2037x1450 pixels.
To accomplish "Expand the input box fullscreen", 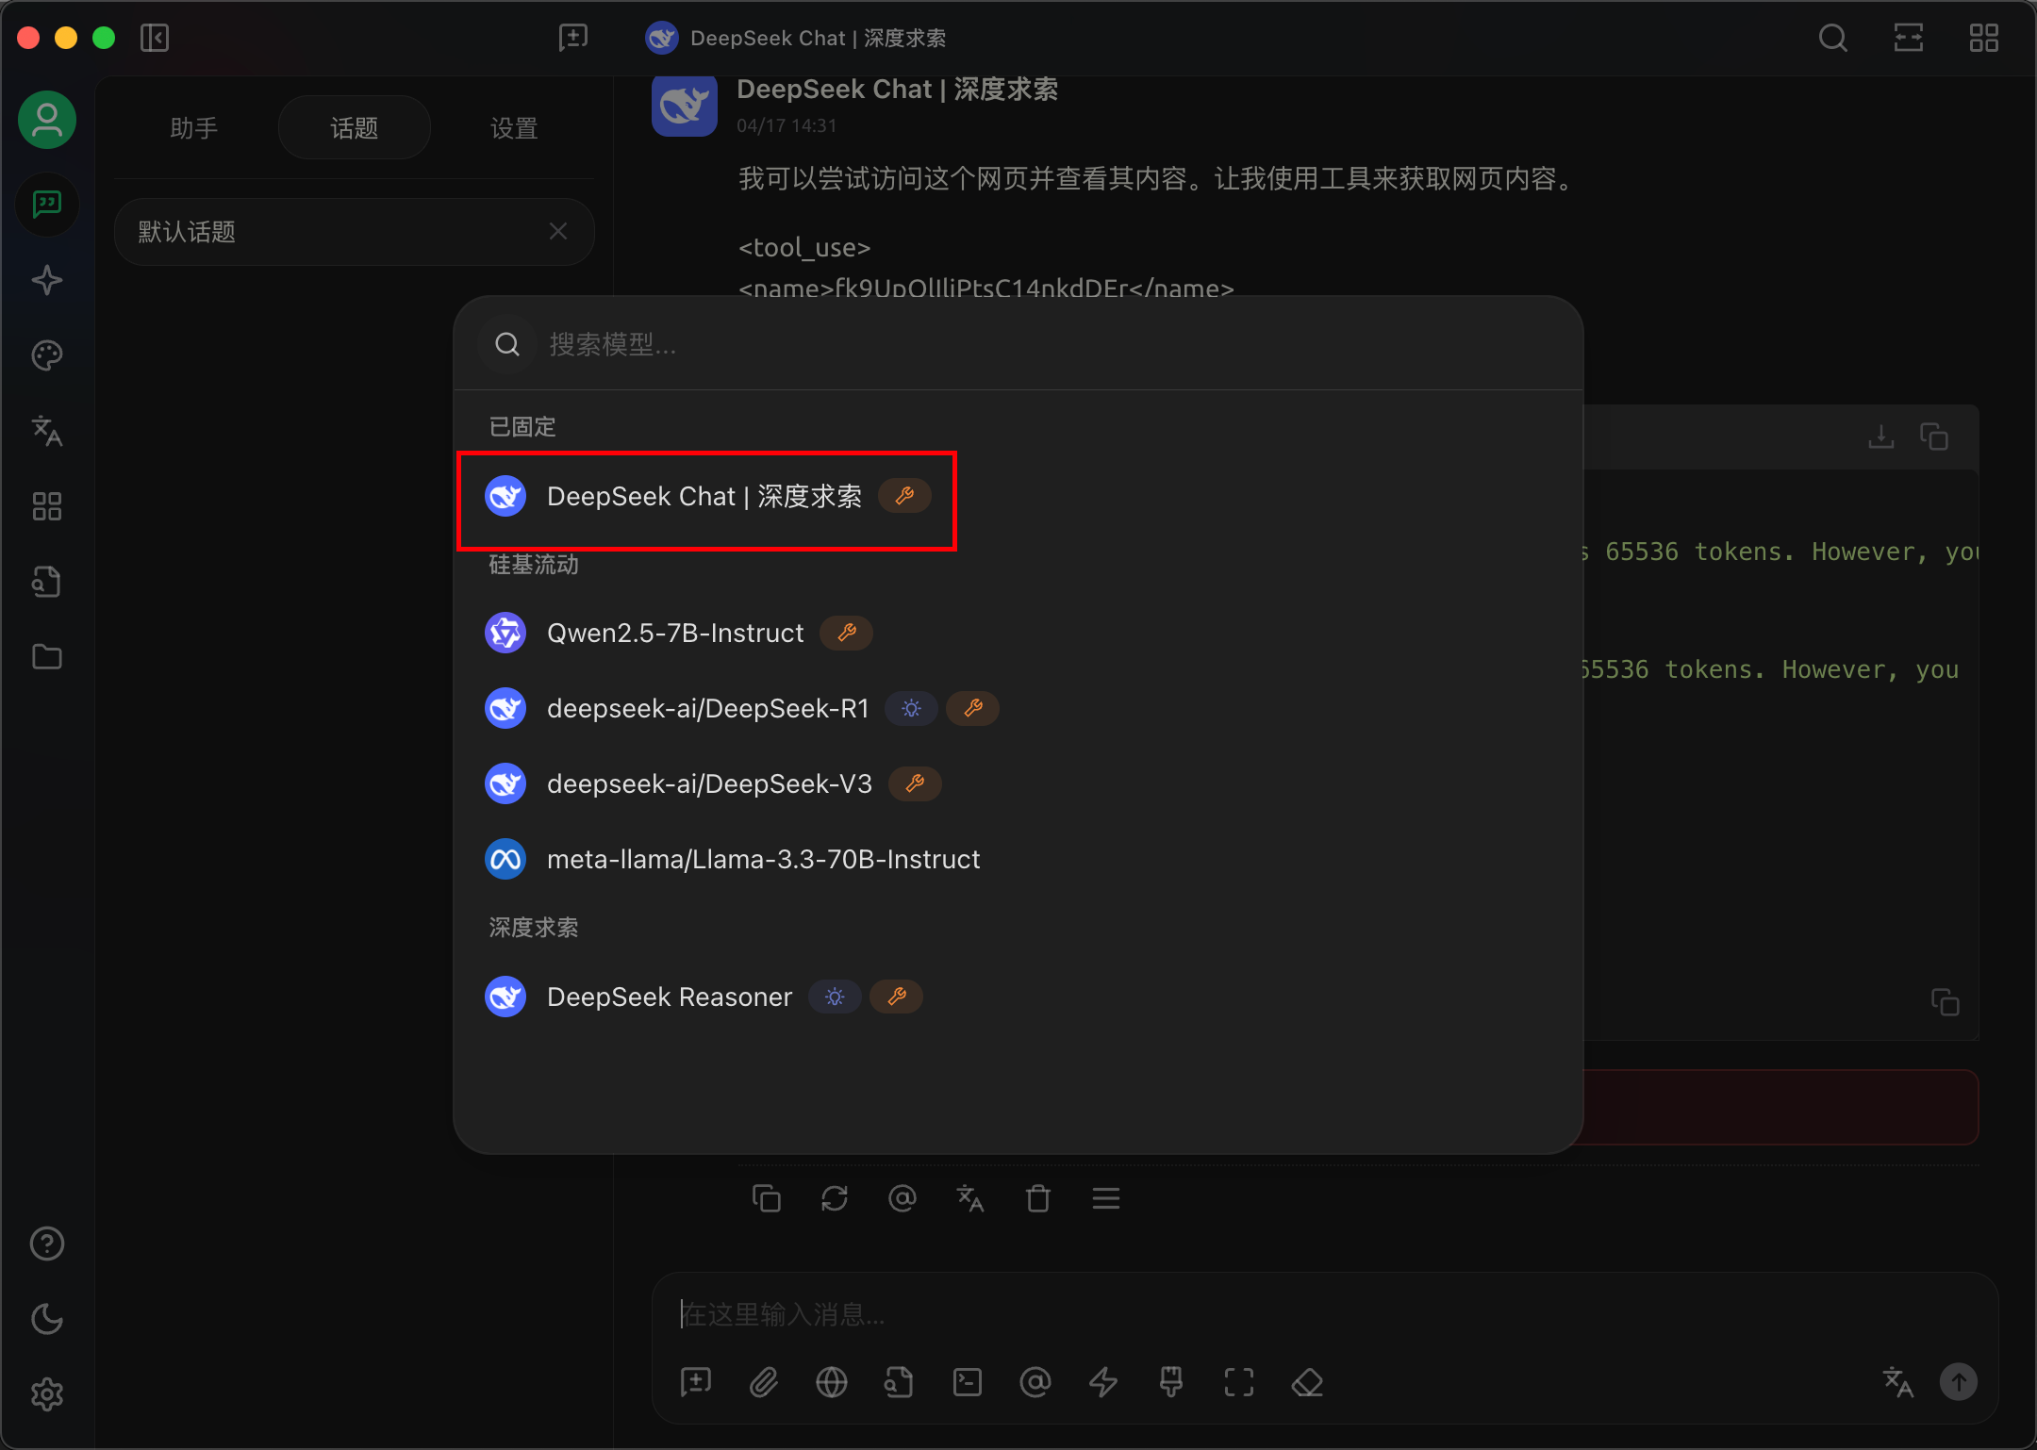I will click(x=1239, y=1382).
